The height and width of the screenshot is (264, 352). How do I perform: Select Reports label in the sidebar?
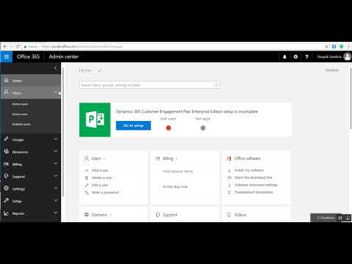[x=18, y=213]
